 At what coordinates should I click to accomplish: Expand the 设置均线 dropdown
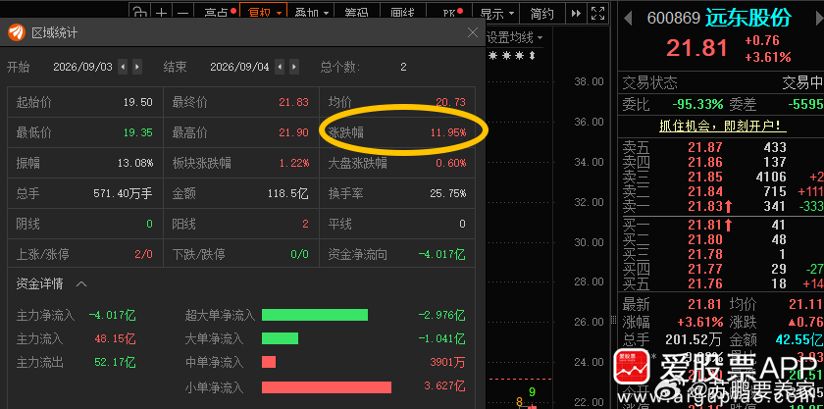point(514,37)
